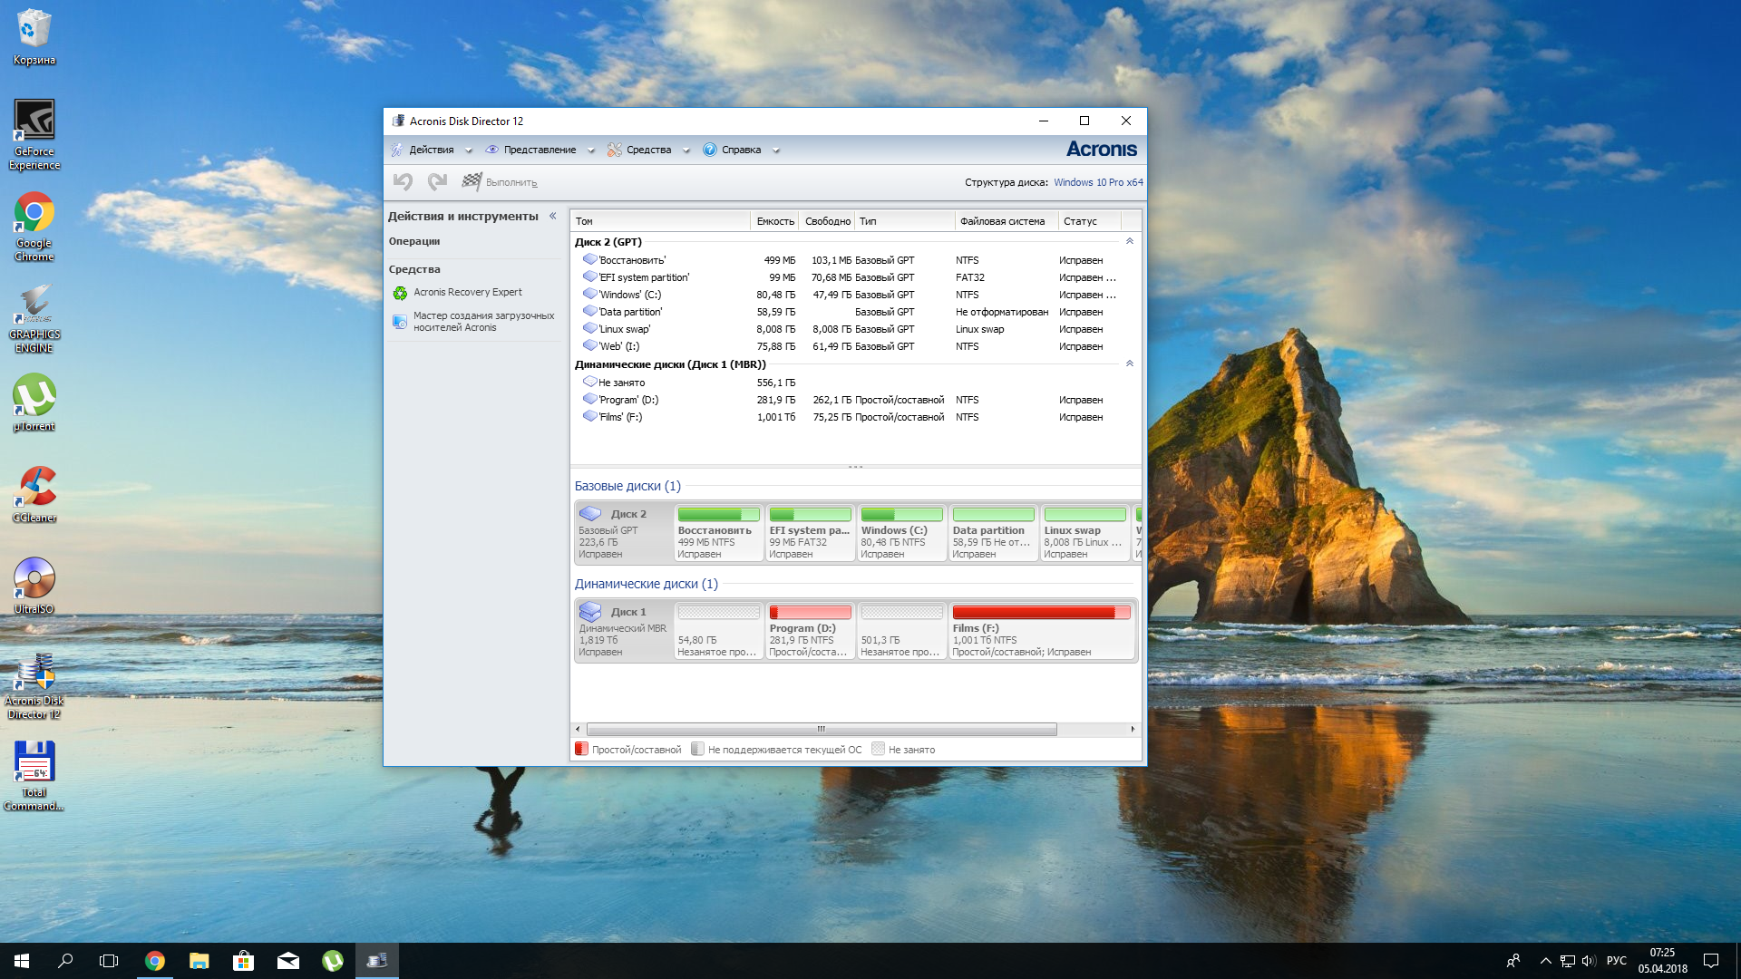
Task: Select the Program (D:) volume block
Action: pos(810,631)
